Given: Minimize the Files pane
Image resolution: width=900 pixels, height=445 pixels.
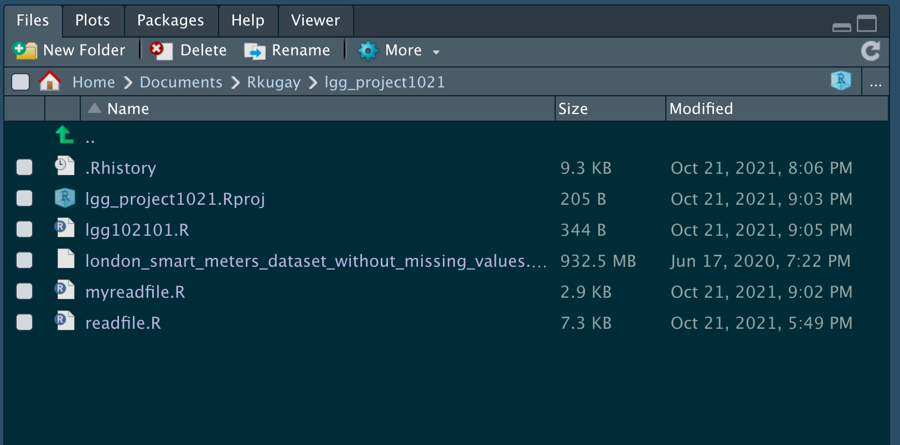Looking at the screenshot, I should pos(841,27).
